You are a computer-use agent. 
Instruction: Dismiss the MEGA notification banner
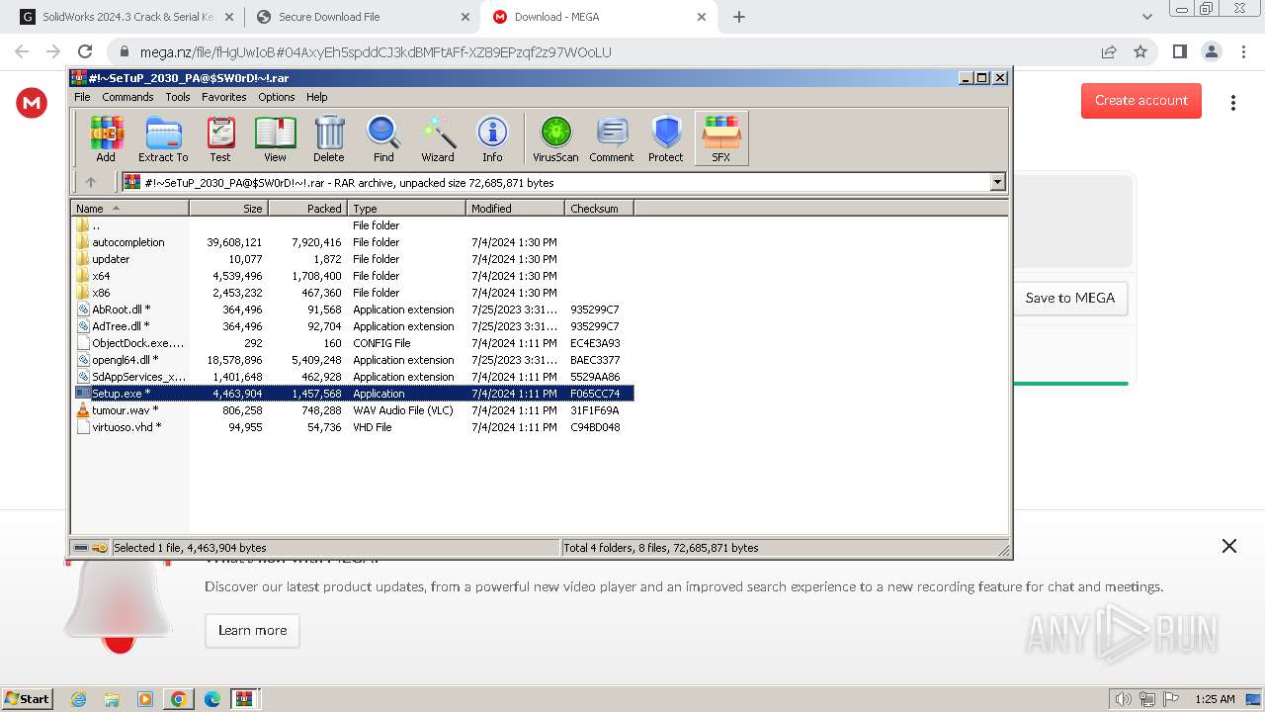pyautogui.click(x=1229, y=546)
